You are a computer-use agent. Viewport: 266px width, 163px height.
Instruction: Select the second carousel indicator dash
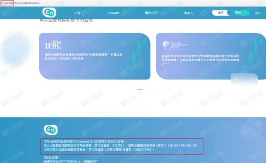click(149, 89)
